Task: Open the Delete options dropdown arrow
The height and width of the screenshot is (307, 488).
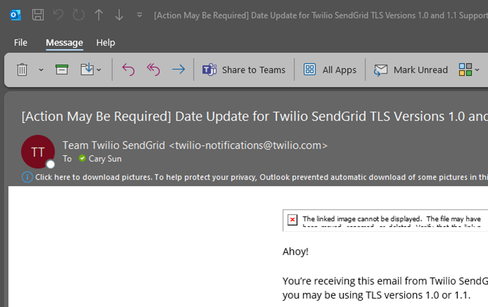Action: coord(41,70)
